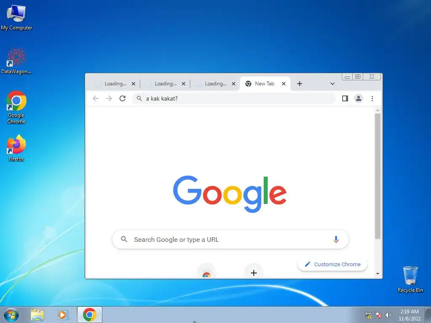Screen dimensions: 431x323
Task: Open the Recycle Bin
Action: click(x=410, y=279)
